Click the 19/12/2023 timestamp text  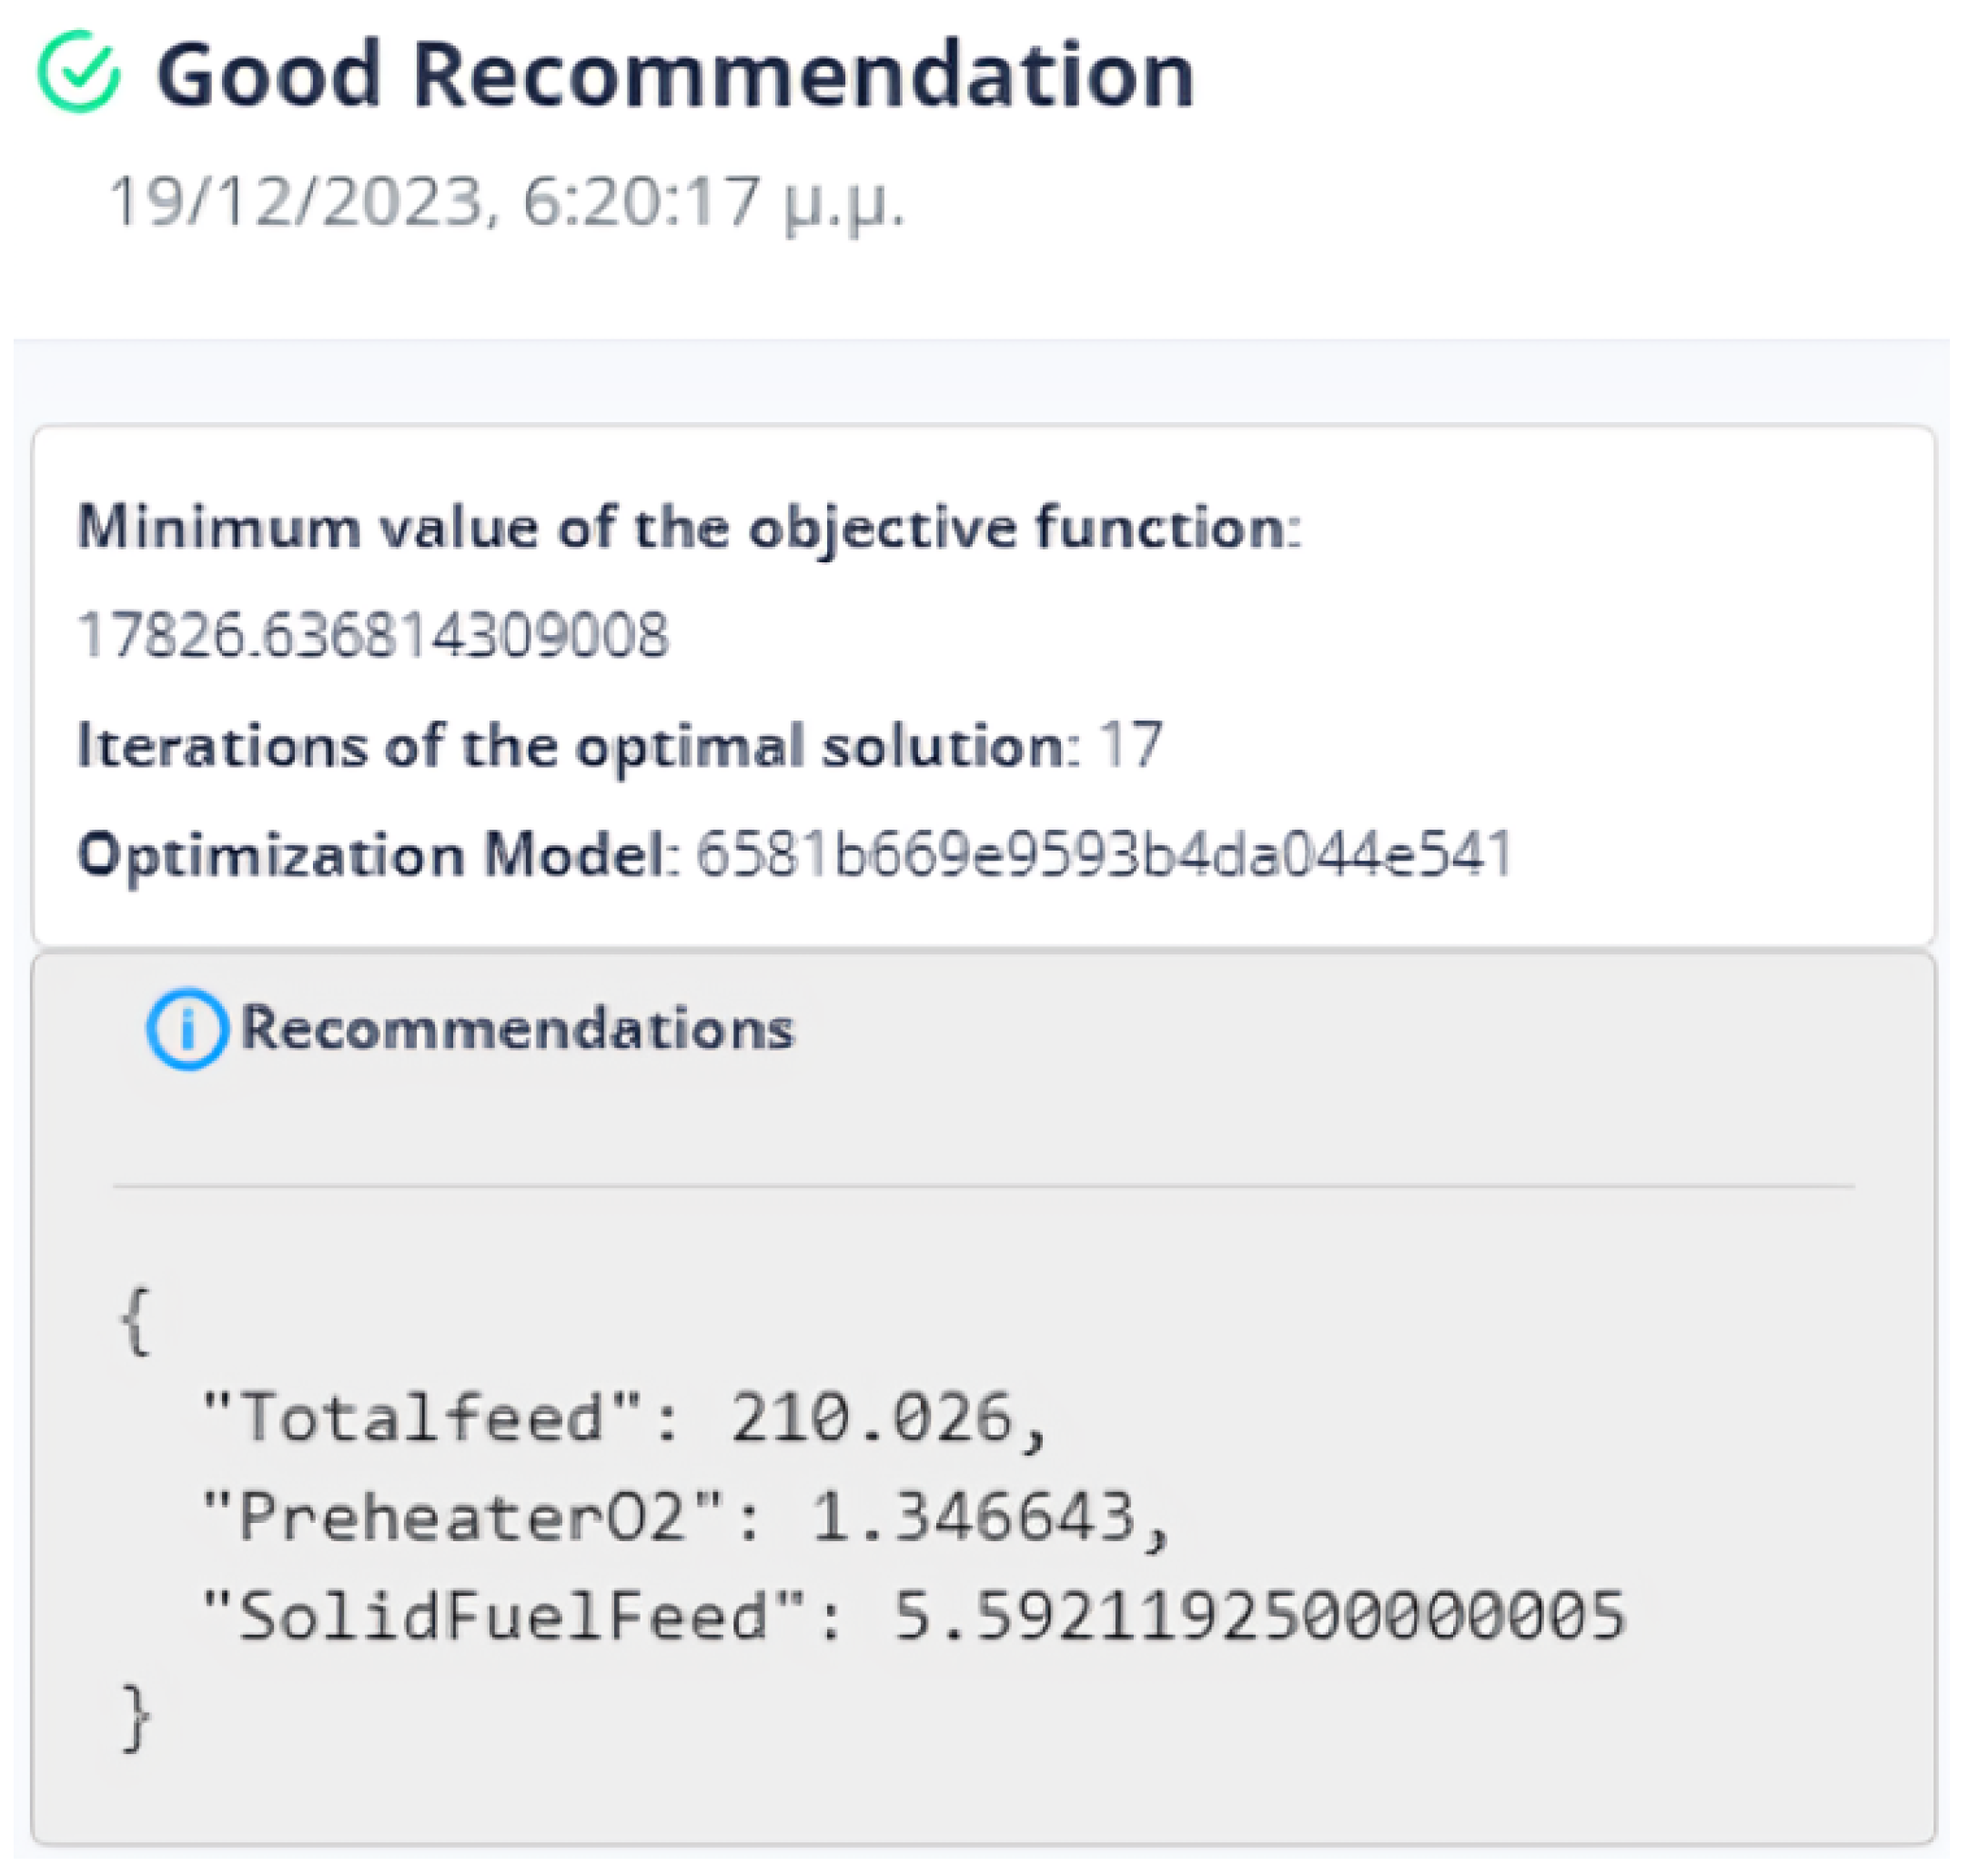[x=506, y=202]
